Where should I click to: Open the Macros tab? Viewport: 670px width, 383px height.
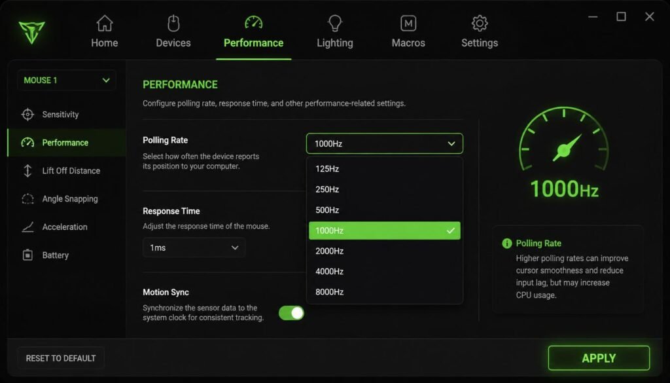coord(408,32)
